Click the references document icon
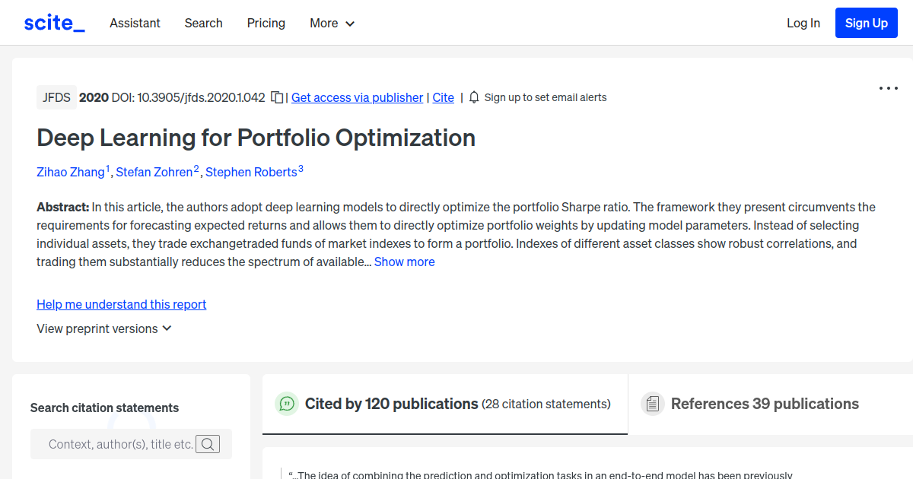This screenshot has width=913, height=479. coord(653,404)
